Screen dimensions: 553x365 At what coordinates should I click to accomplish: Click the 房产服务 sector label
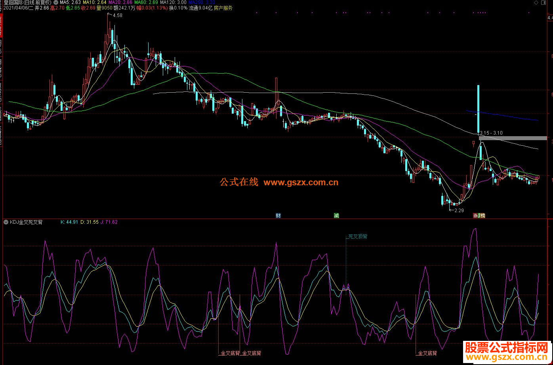pyautogui.click(x=223, y=8)
